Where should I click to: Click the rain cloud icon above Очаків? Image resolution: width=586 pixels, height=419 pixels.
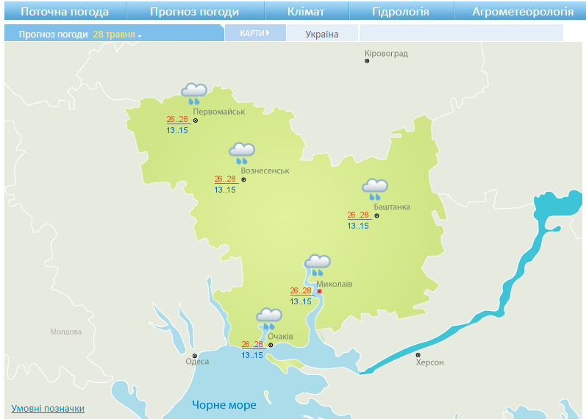coord(269,318)
